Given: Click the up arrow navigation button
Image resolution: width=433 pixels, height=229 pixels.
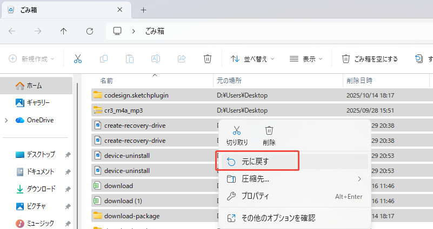Looking at the screenshot, I should tap(64, 31).
